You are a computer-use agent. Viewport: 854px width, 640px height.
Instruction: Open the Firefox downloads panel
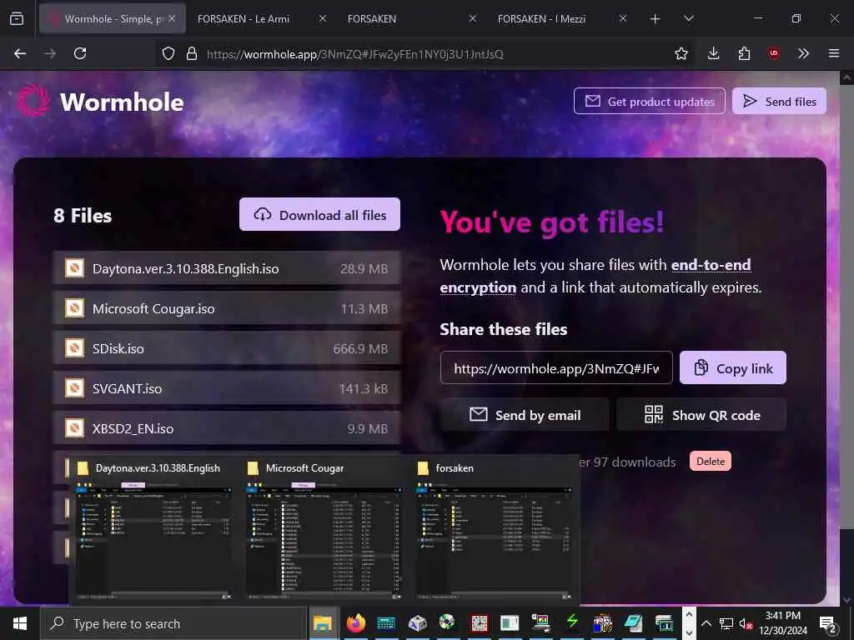point(714,53)
